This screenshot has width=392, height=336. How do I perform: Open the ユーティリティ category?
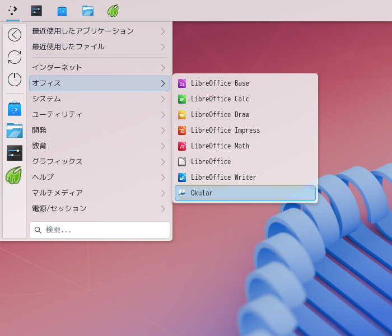[x=100, y=115]
